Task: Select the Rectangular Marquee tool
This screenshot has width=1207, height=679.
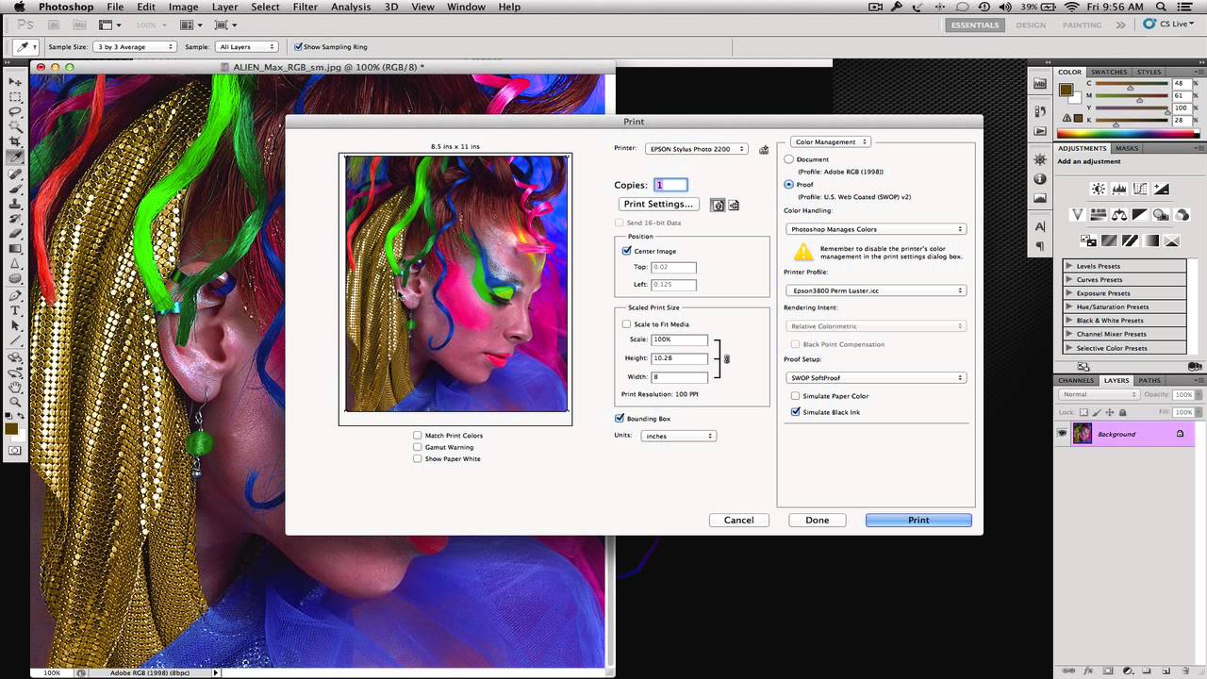Action: (15, 96)
